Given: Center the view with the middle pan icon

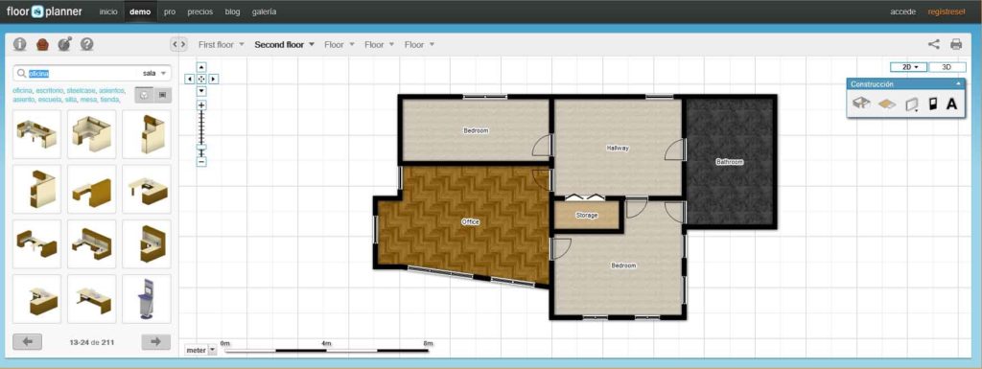Looking at the screenshot, I should pyautogui.click(x=201, y=79).
